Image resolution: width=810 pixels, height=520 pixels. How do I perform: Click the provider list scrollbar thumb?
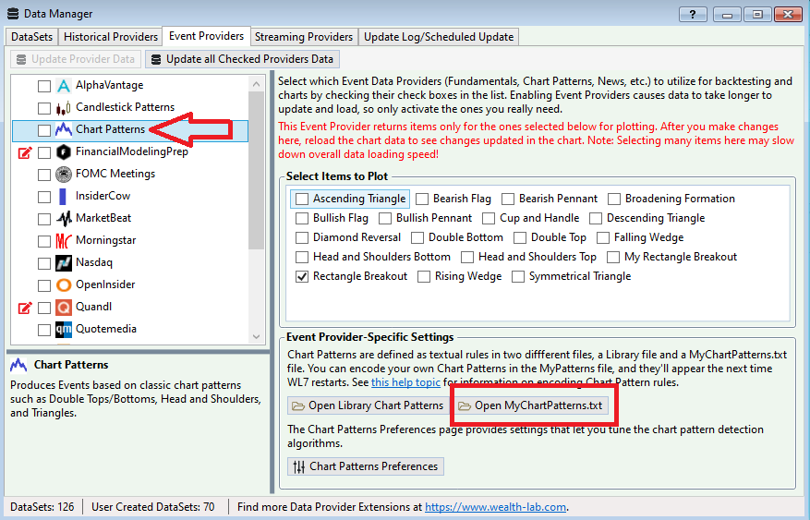[x=257, y=170]
